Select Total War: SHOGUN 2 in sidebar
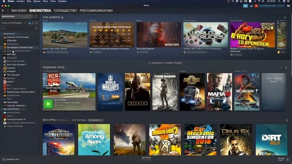 coord(16,106)
